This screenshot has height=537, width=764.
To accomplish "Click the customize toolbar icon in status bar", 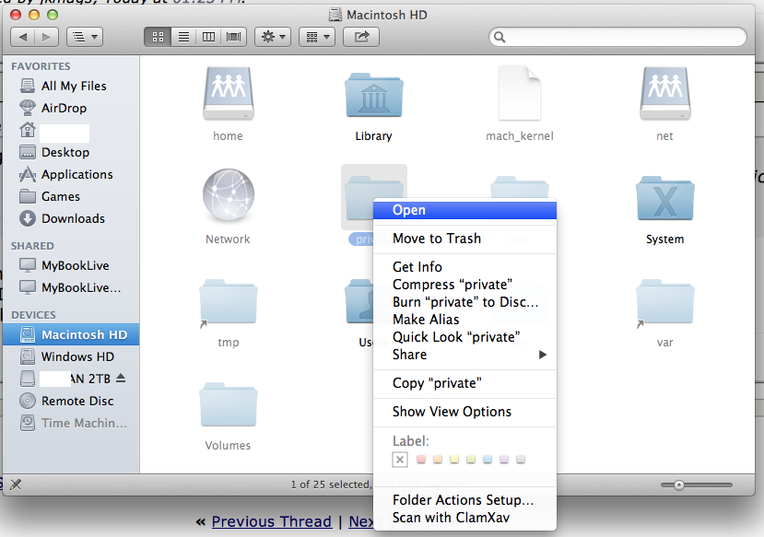I will click(16, 484).
